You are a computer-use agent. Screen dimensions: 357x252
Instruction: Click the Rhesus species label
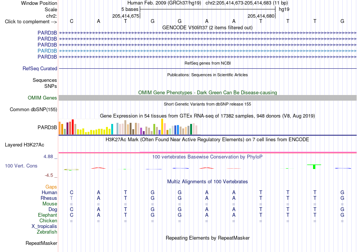[x=49, y=198]
